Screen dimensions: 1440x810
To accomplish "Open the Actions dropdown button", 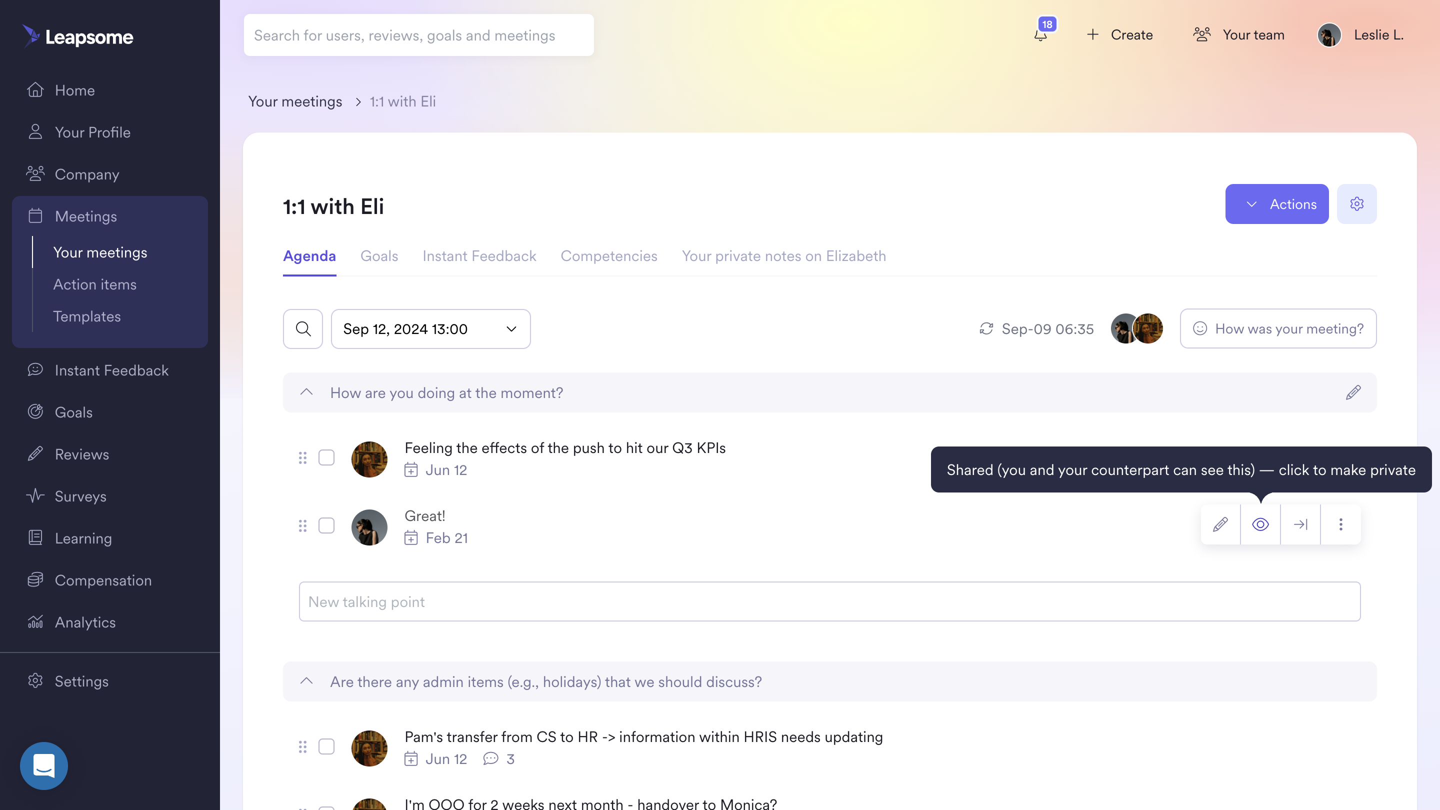I will (1277, 204).
